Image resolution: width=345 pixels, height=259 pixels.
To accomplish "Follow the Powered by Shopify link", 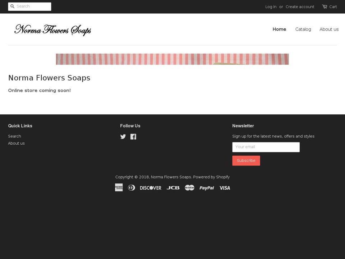I will (x=211, y=177).
